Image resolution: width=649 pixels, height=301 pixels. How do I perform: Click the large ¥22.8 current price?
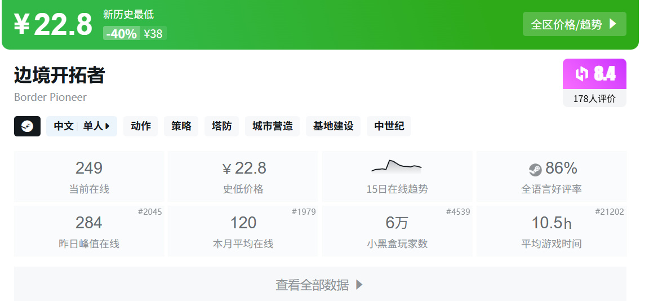click(52, 24)
